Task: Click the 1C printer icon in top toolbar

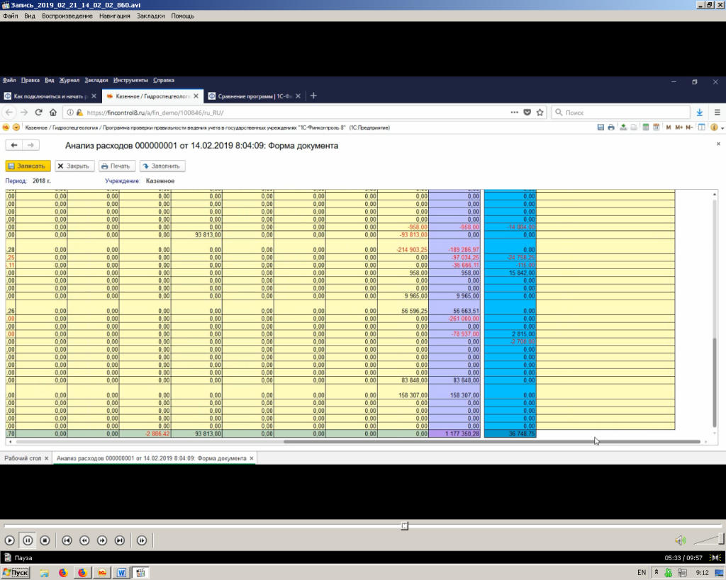Action: coord(611,127)
